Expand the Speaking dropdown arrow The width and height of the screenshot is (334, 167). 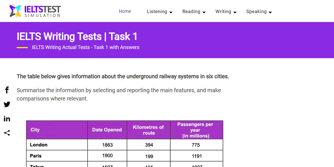[270, 12]
